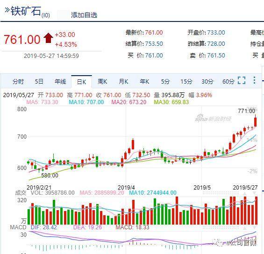Click the 买价 761.00 value
Screen dimensions: 264x254
(154, 56)
